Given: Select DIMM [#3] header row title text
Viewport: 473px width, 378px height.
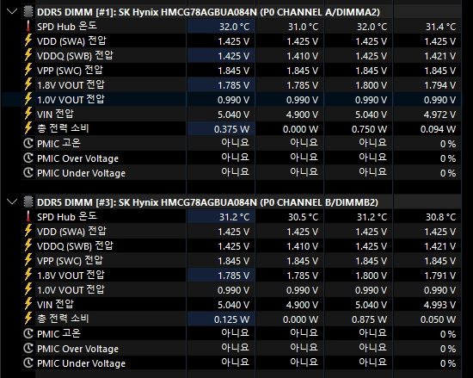Looking at the screenshot, I should point(207,202).
